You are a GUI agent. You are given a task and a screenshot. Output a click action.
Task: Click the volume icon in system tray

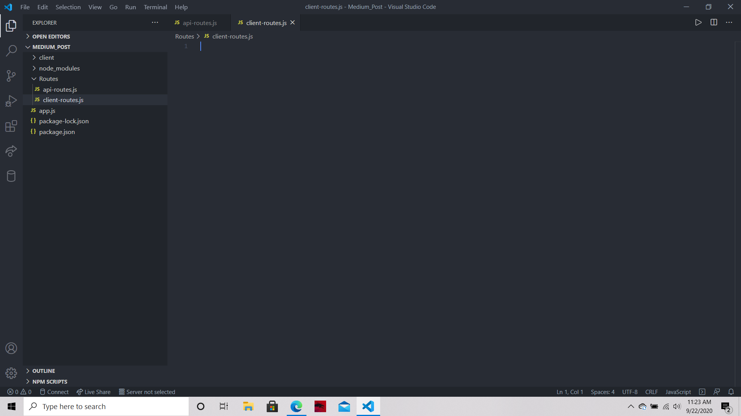tap(677, 406)
